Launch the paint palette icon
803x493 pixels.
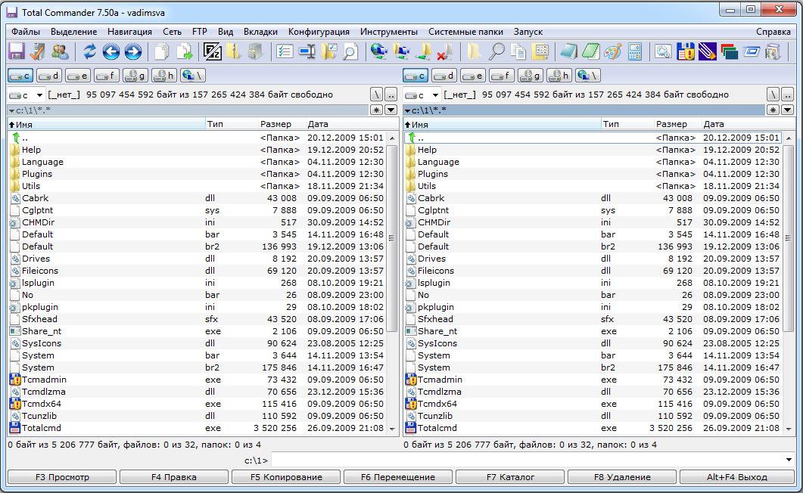[613, 51]
